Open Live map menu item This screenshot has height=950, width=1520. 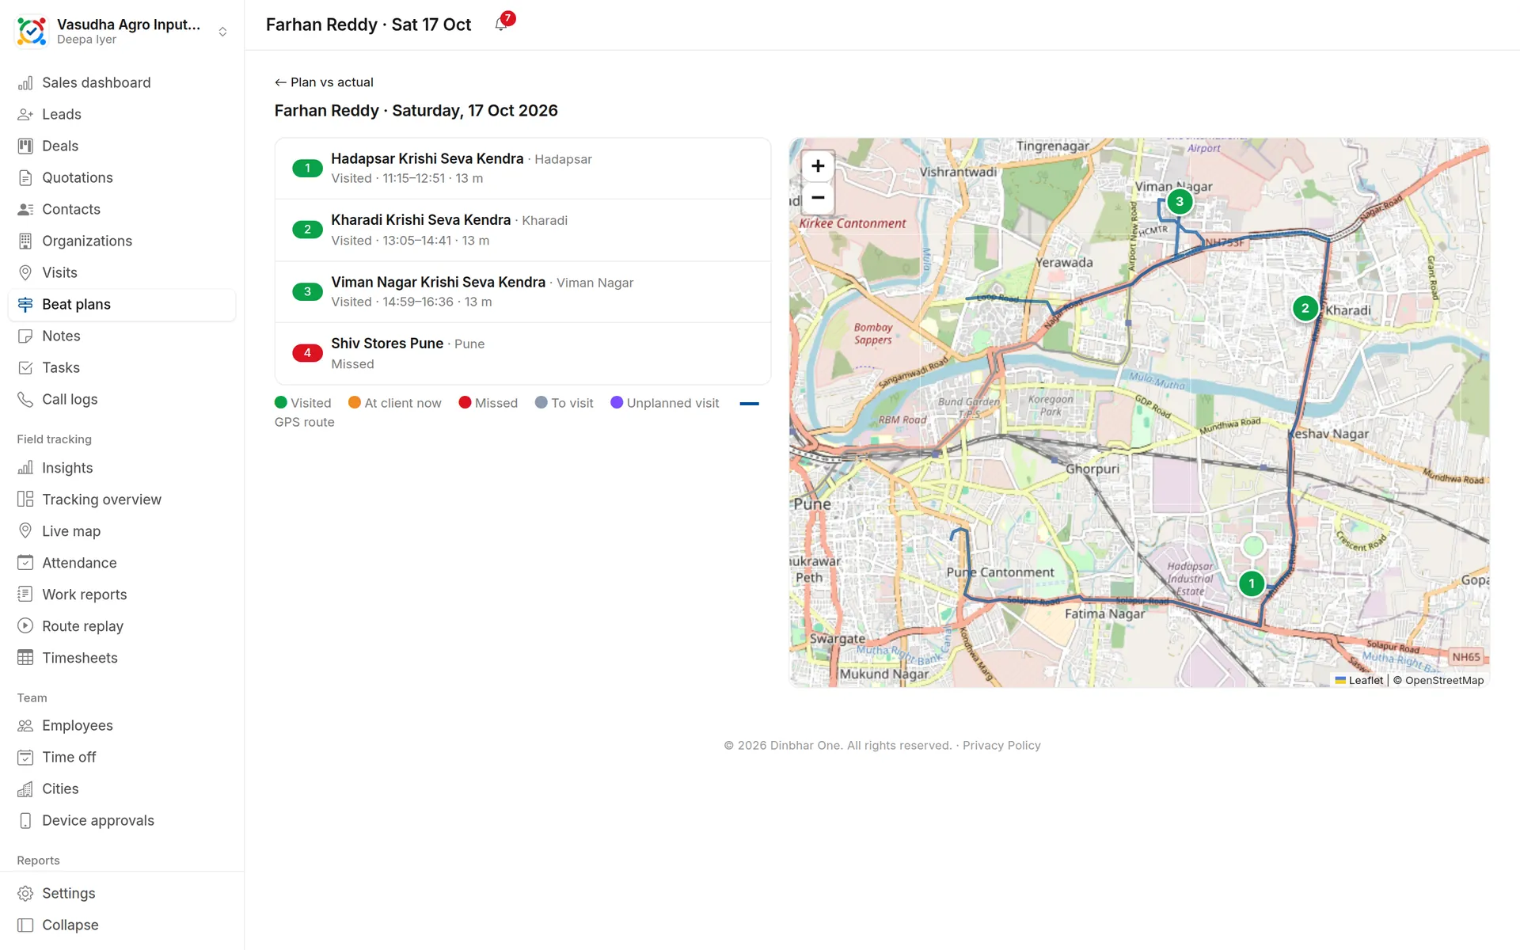click(122, 531)
